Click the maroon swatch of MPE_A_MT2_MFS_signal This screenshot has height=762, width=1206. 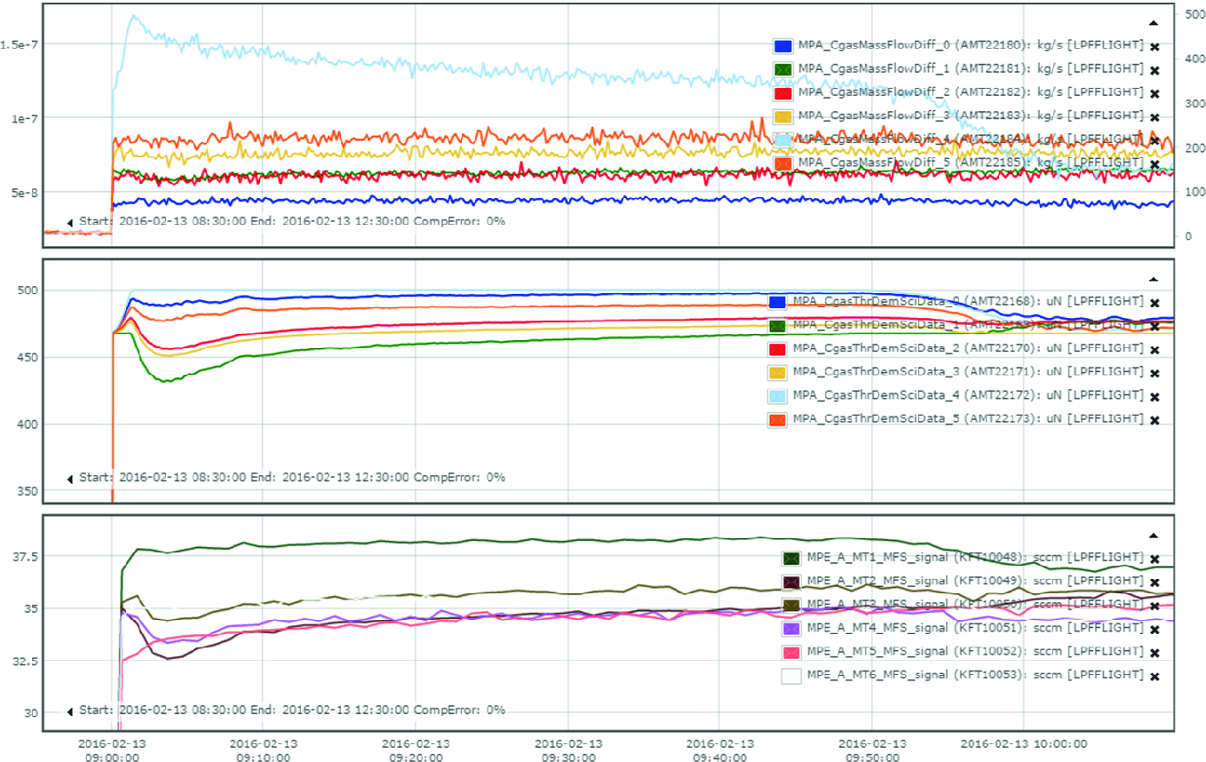pos(791,582)
